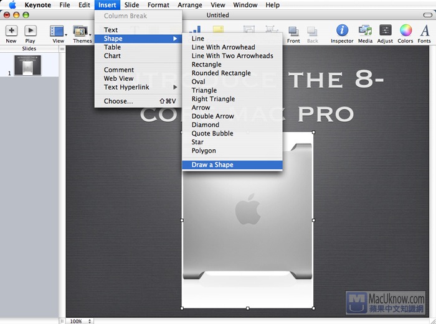436x324 pixels.
Task: Select slide 1 thumbnail in navigator
Action: pos(27,65)
